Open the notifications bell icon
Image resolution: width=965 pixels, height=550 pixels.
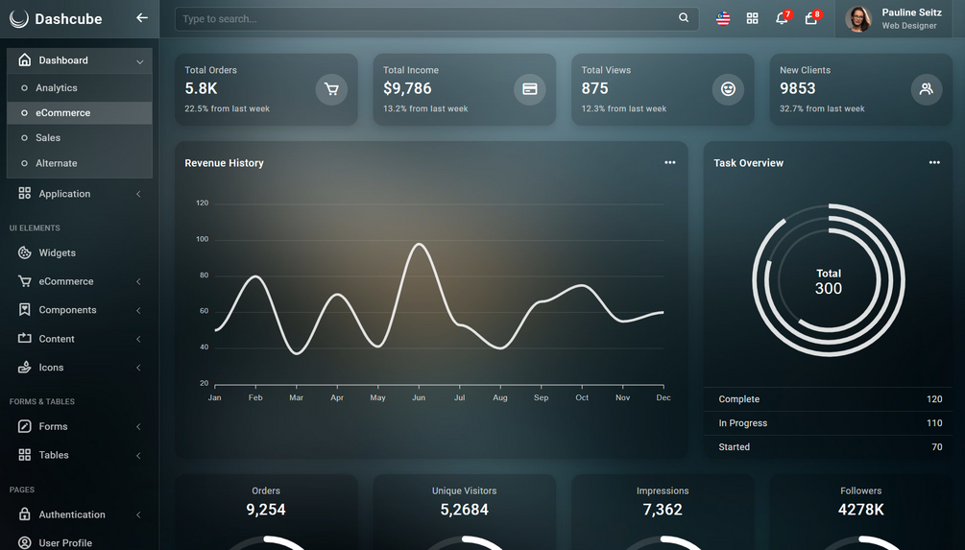782,18
